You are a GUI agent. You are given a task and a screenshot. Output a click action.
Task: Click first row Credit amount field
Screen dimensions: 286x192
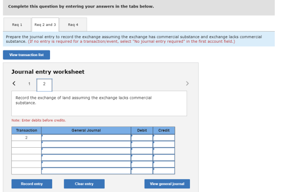coord(164,138)
